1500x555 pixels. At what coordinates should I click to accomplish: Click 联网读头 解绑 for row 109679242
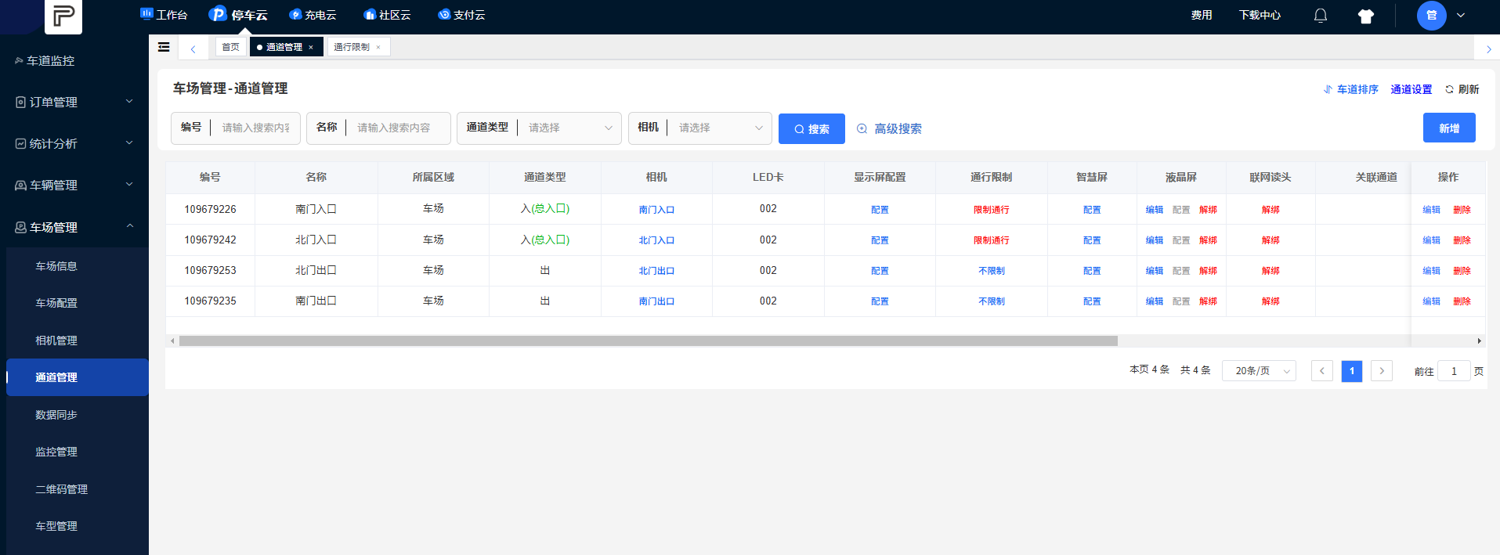click(1270, 240)
